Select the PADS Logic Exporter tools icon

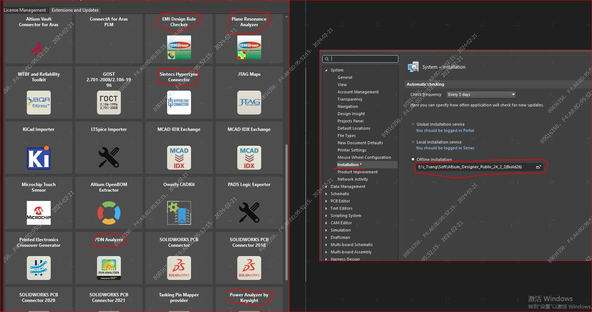[x=249, y=213]
